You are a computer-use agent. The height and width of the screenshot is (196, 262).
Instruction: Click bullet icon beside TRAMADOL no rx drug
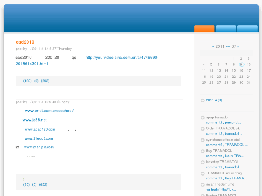coord(203,173)
